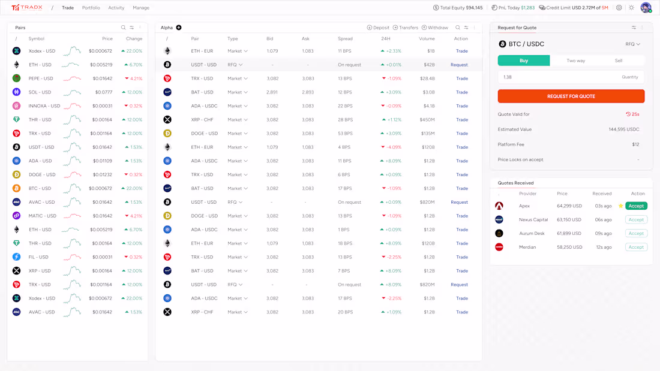Sort Alpha table by Volume column

click(427, 39)
